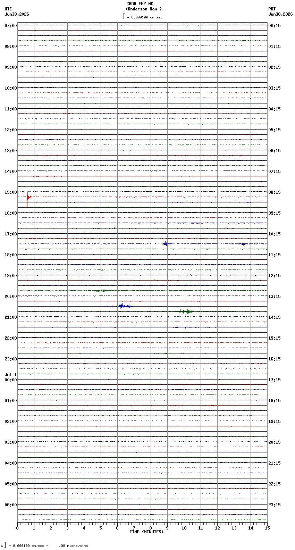Click the 10:15 PDT label
This screenshot has height=550, width=295.
tap(275, 234)
